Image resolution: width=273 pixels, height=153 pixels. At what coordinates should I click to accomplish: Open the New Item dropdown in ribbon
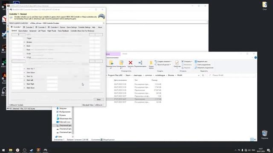[163, 61]
